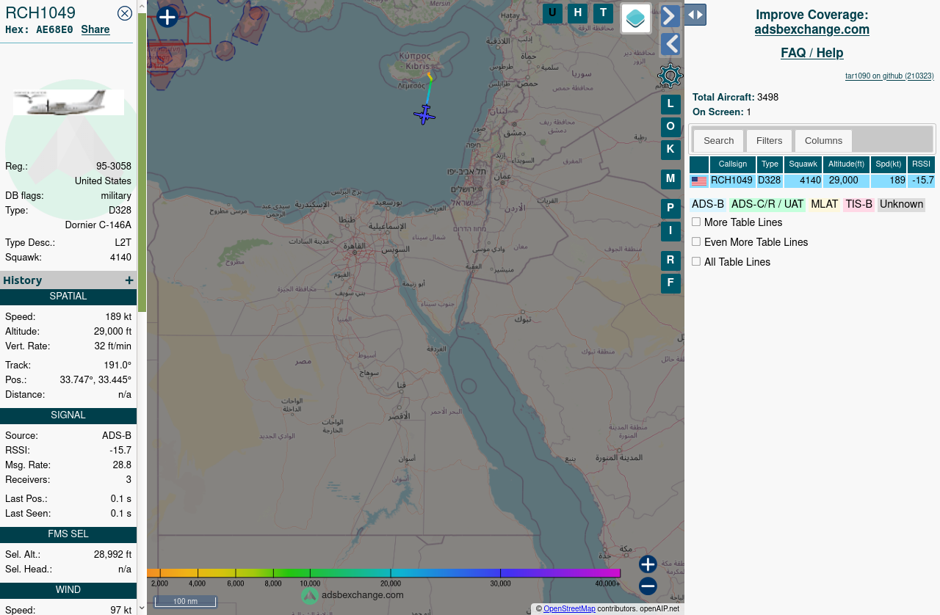Click the registration value 95-3058

click(x=114, y=167)
